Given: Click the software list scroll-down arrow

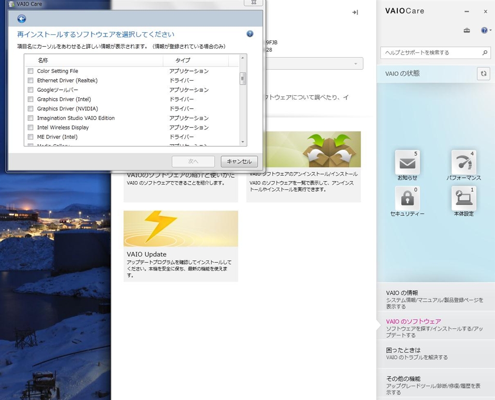Looking at the screenshot, I should pyautogui.click(x=243, y=142).
